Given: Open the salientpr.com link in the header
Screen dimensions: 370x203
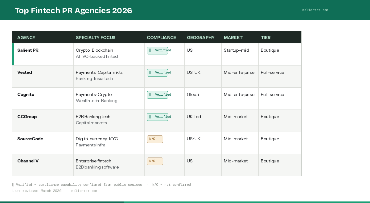Looking at the screenshot, I should pos(315,10).
